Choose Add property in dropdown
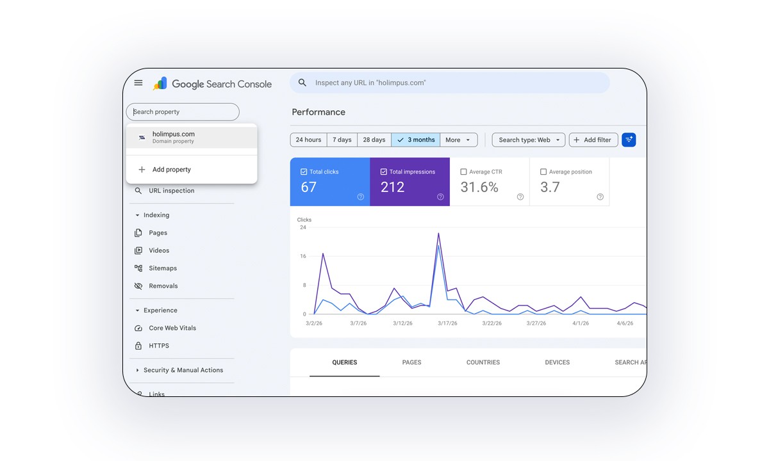Screen dimensions: 769x461 click(x=192, y=170)
